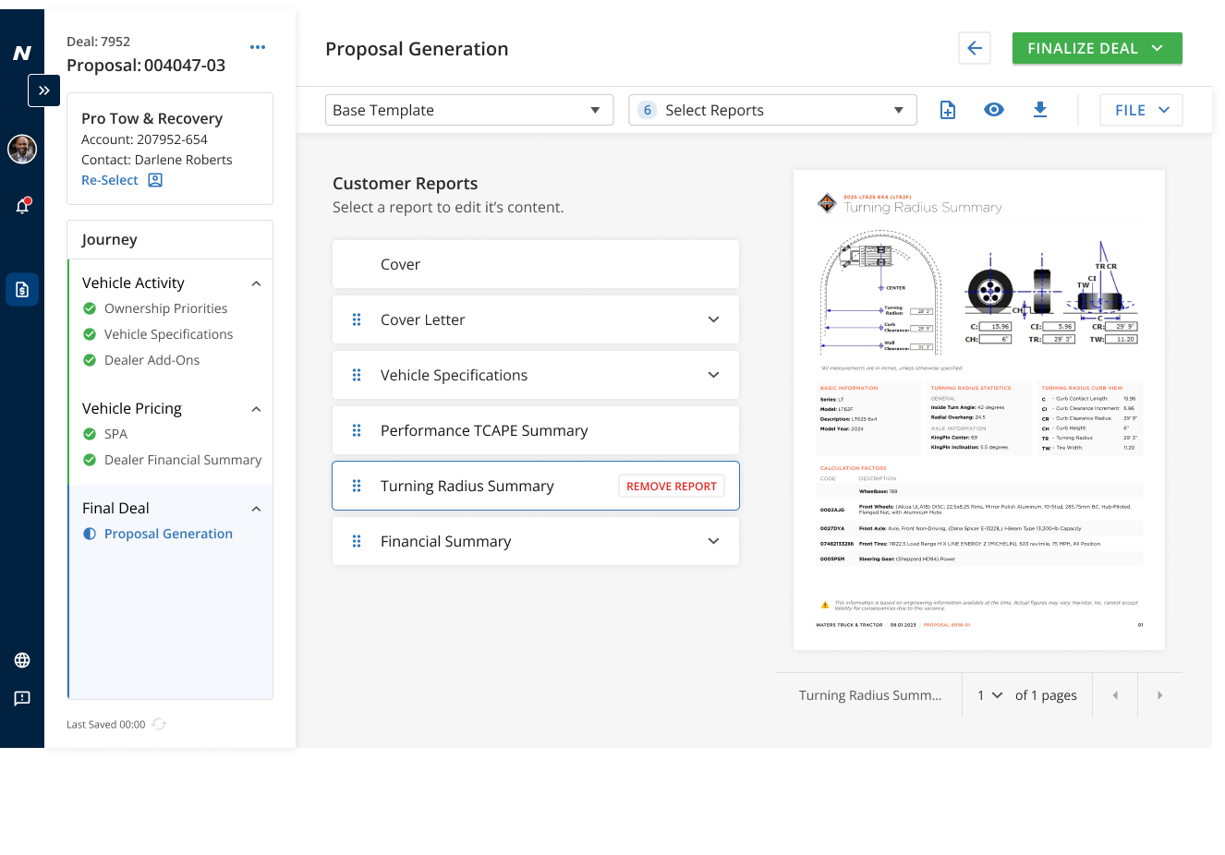This screenshot has width=1225, height=855.
Task: Open the FILE dropdown menu
Action: 1141,110
